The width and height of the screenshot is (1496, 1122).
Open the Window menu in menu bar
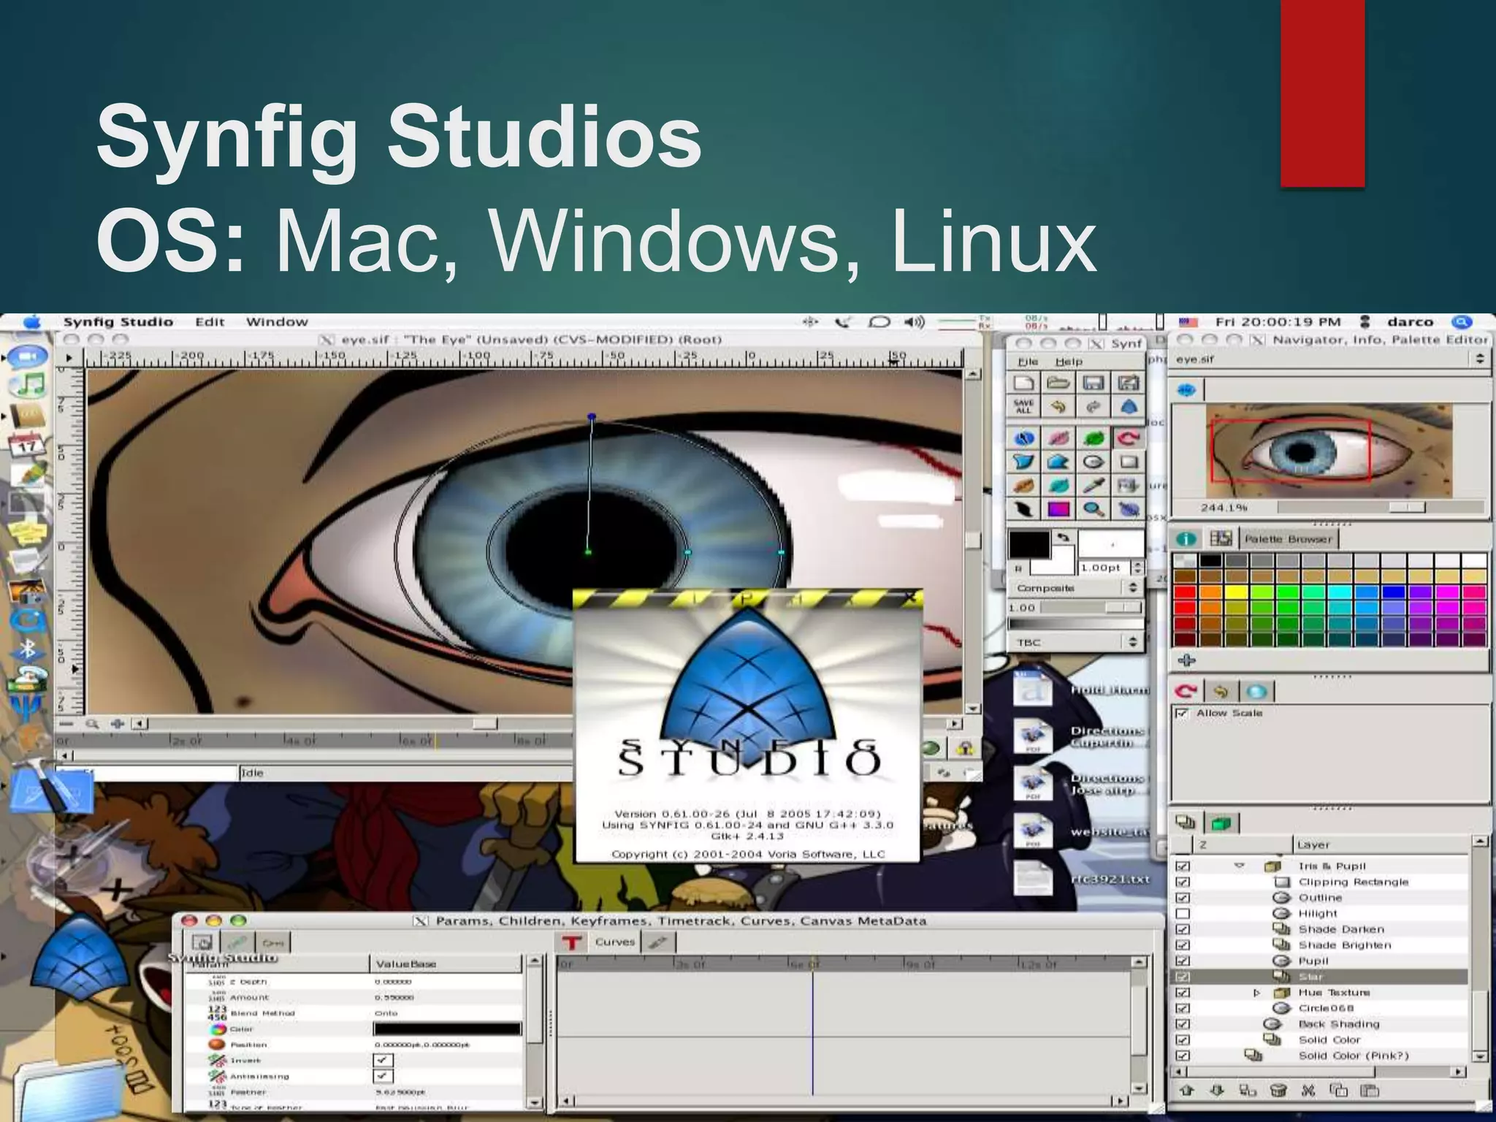click(x=277, y=322)
